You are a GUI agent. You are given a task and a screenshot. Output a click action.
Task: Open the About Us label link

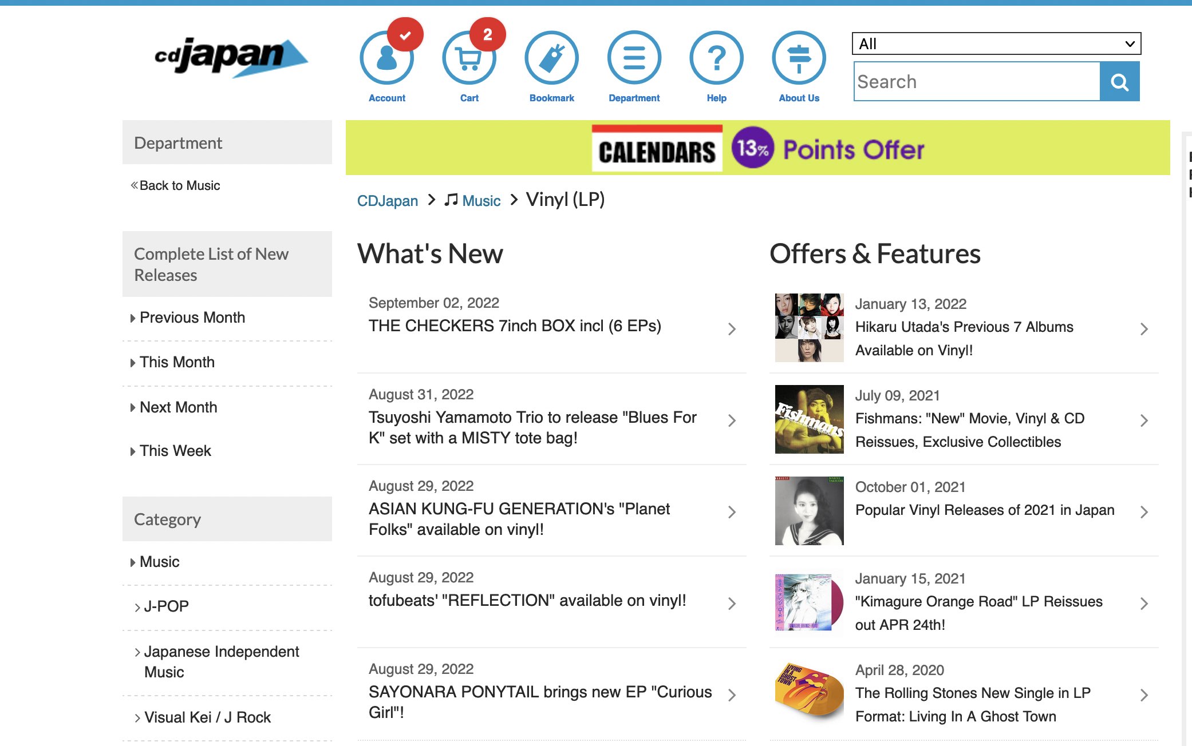(799, 98)
